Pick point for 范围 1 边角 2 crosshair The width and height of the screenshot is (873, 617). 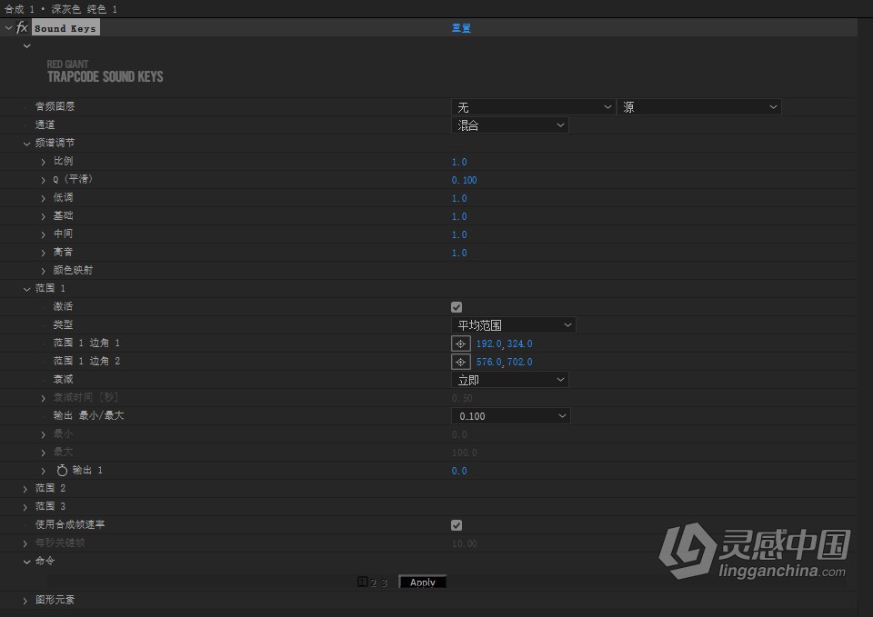click(x=460, y=363)
